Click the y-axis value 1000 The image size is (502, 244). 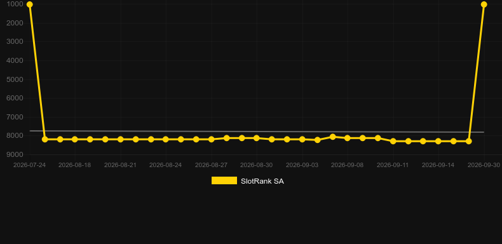click(15, 4)
